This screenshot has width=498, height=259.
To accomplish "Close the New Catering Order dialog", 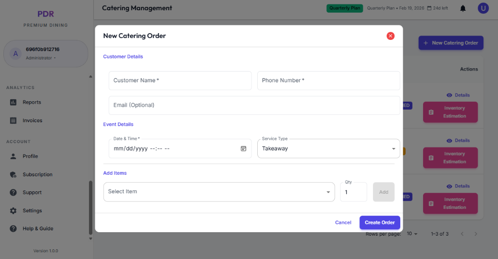I will click(390, 36).
